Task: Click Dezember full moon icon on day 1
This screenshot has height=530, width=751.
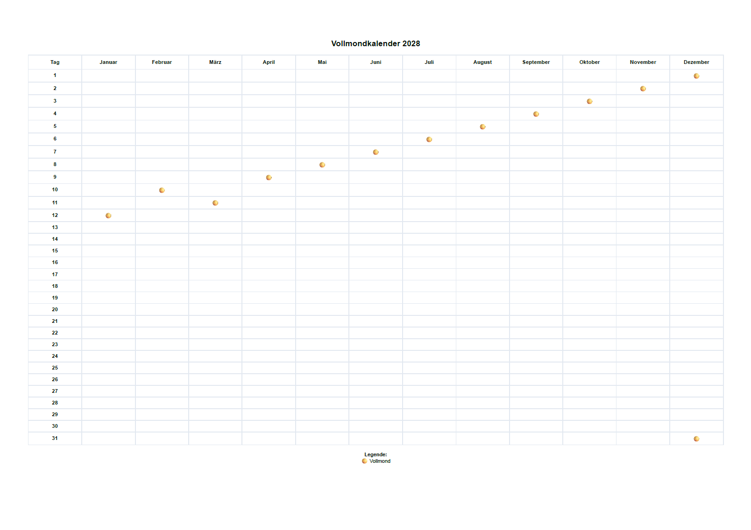Action: (697, 76)
